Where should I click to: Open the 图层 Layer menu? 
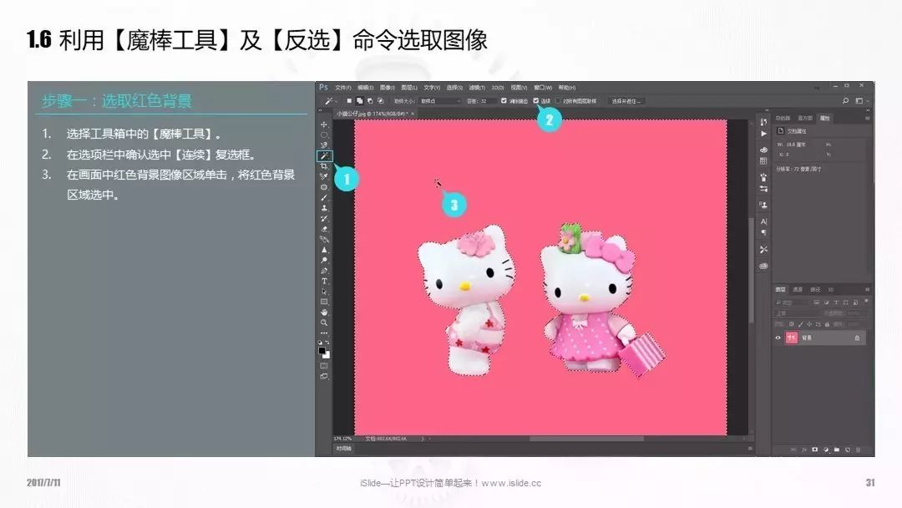pos(409,88)
